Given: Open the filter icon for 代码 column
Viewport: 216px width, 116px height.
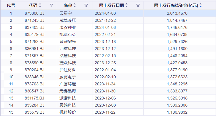Looking at the screenshot, I should (51, 6).
